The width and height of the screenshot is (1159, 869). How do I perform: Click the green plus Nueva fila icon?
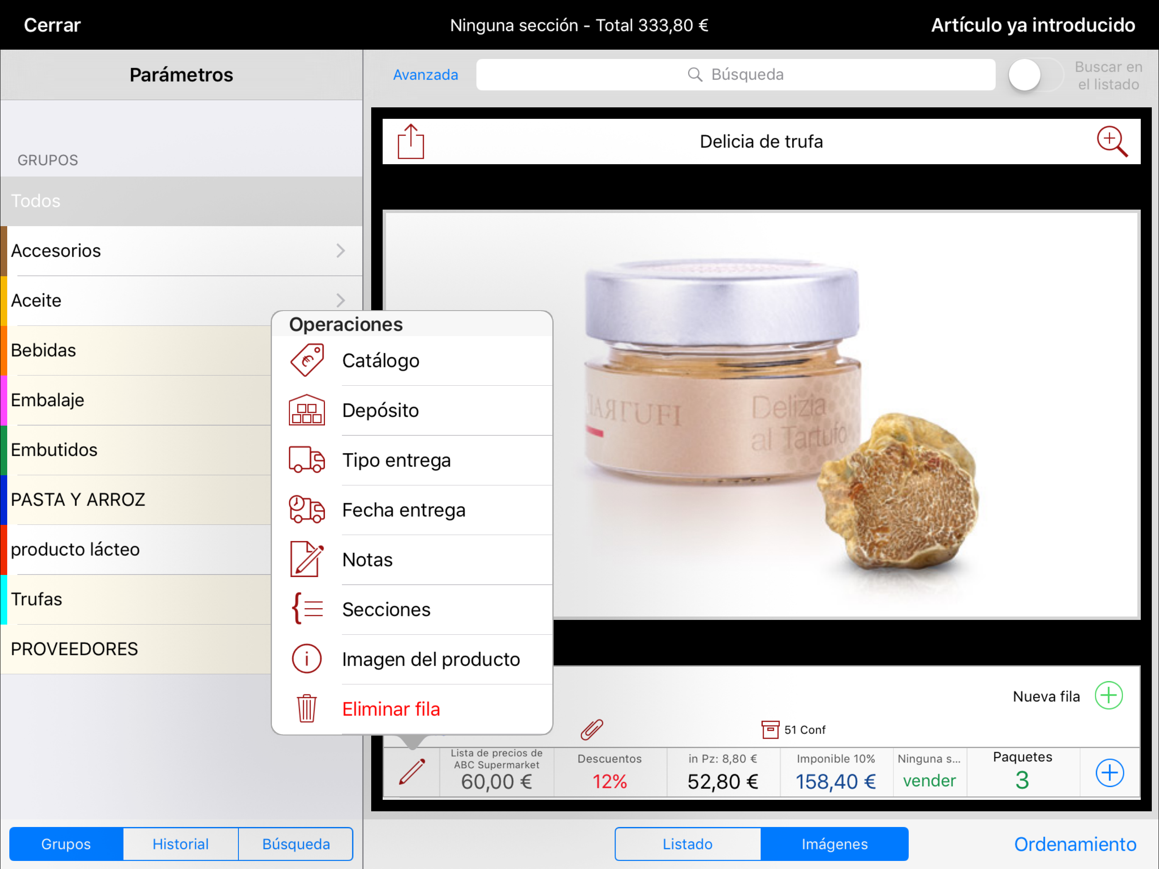[x=1108, y=695]
